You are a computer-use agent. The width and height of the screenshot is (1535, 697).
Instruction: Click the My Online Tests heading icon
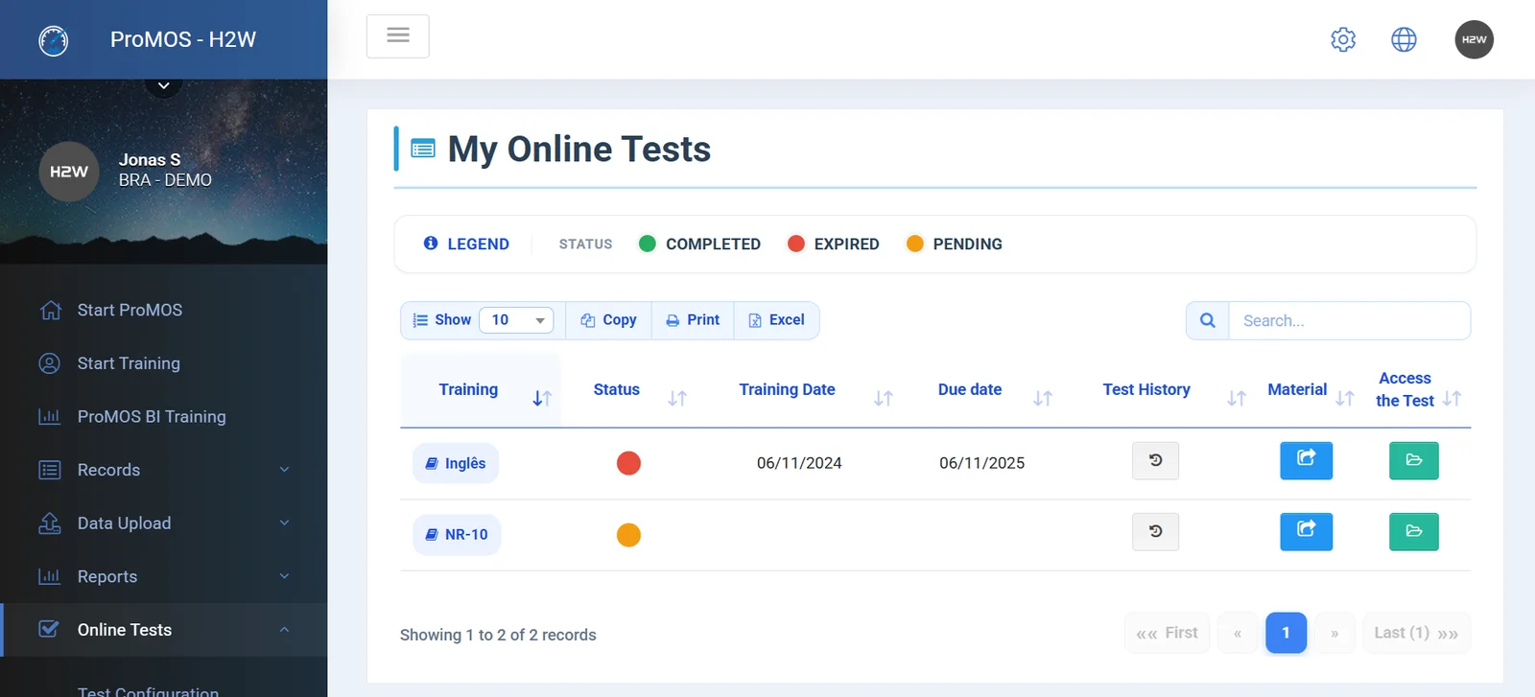tap(423, 149)
